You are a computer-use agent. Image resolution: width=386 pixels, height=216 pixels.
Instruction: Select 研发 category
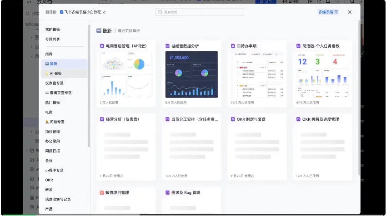[49, 190]
